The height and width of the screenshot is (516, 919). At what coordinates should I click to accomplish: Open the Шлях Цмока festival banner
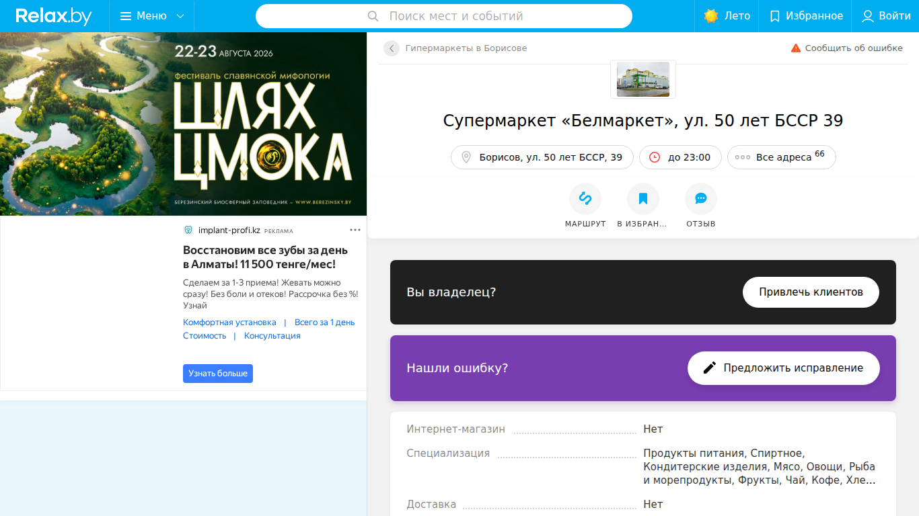(x=183, y=124)
